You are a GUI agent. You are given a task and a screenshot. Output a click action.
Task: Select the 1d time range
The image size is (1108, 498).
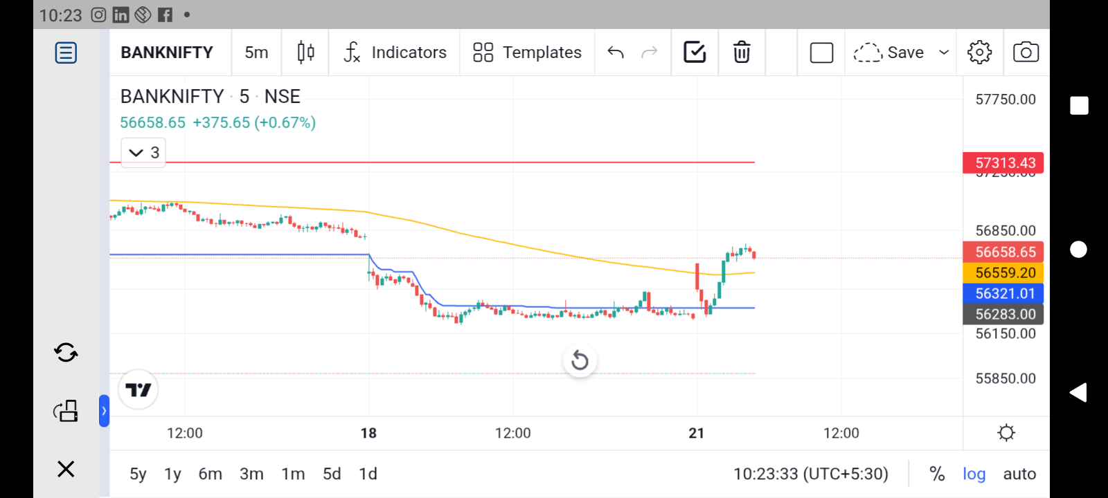coord(368,474)
